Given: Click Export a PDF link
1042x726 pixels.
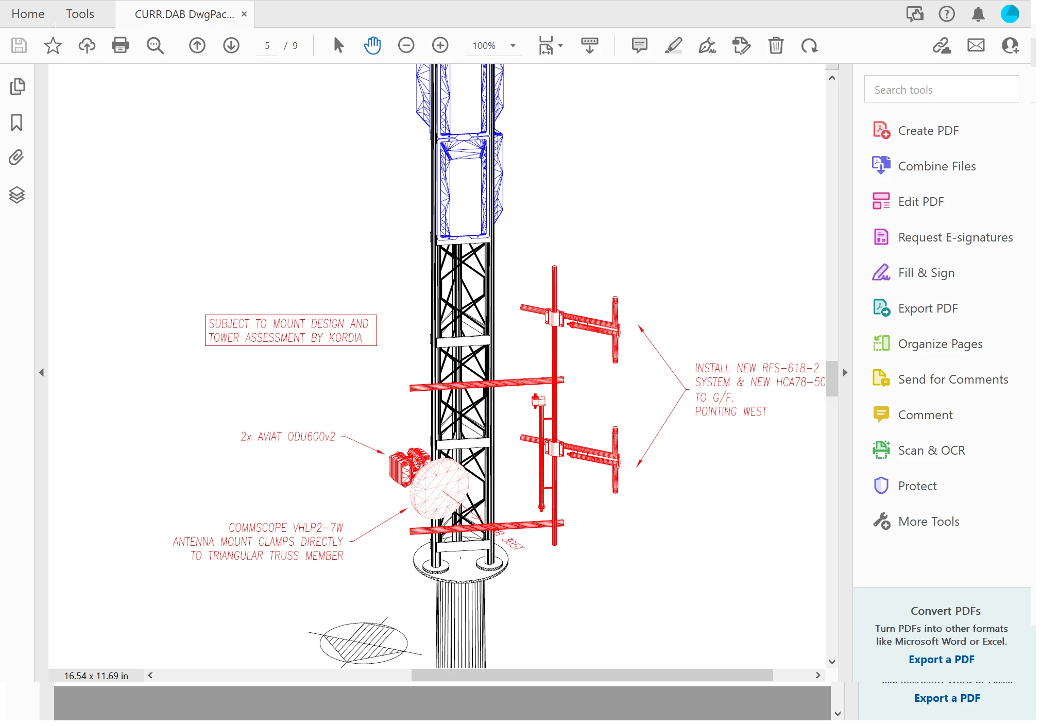Looking at the screenshot, I should tap(941, 659).
